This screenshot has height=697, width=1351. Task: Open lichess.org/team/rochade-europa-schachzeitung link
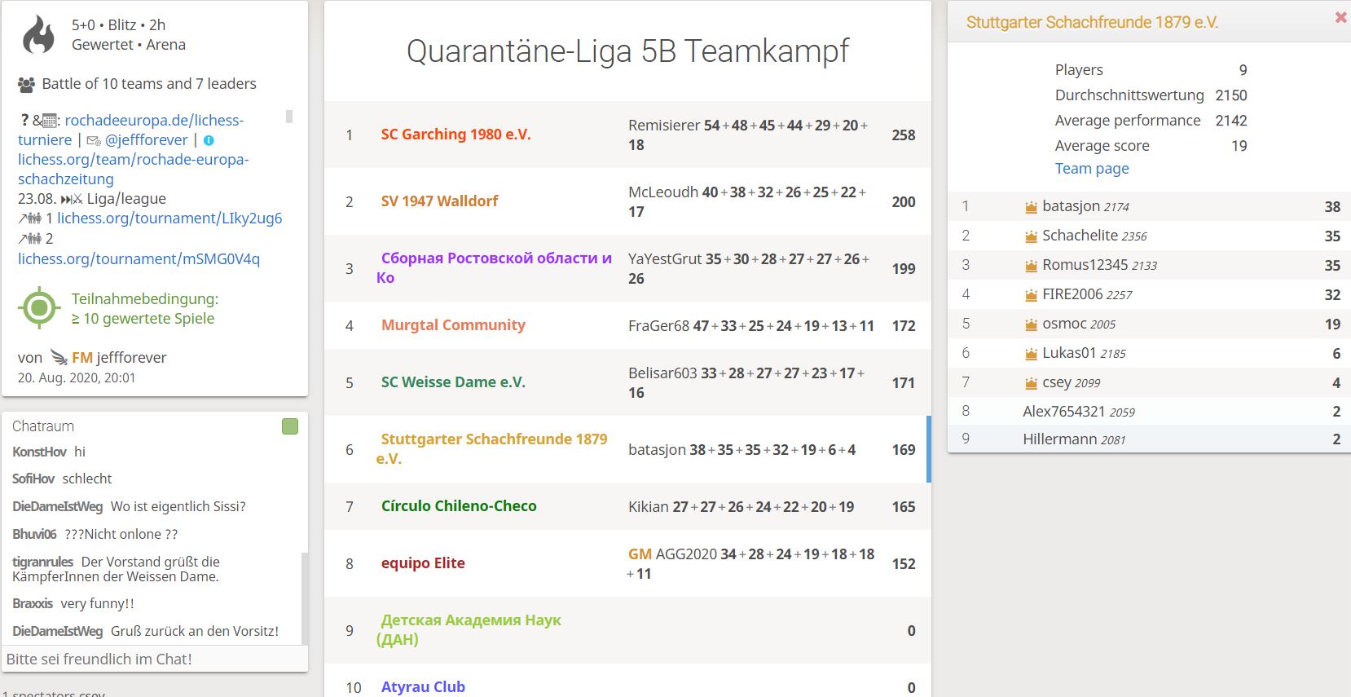134,169
